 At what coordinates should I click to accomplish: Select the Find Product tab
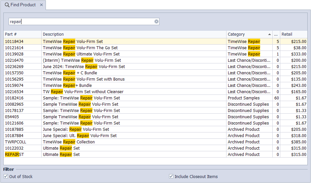(x=23, y=5)
